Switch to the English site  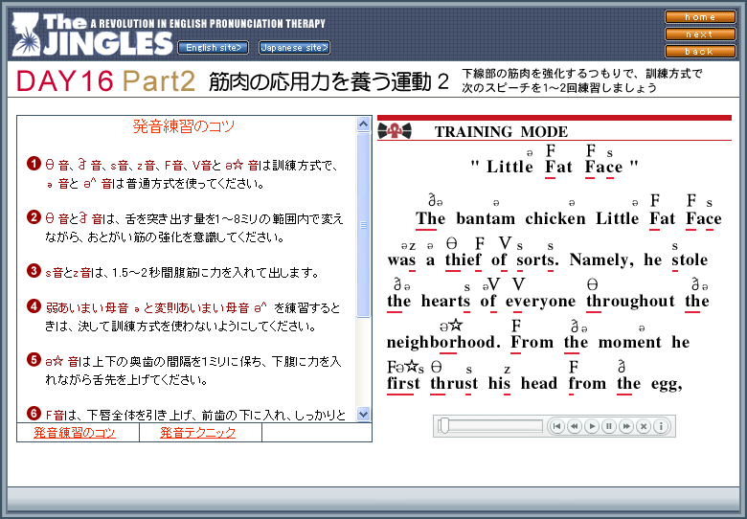click(x=213, y=47)
